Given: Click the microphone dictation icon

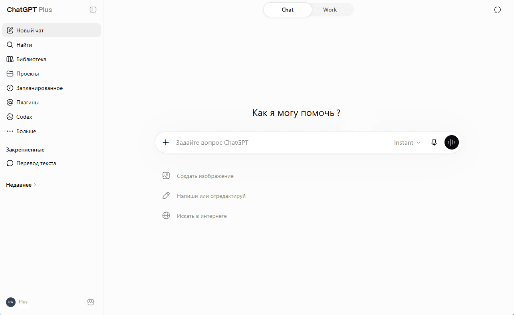Looking at the screenshot, I should pos(434,142).
